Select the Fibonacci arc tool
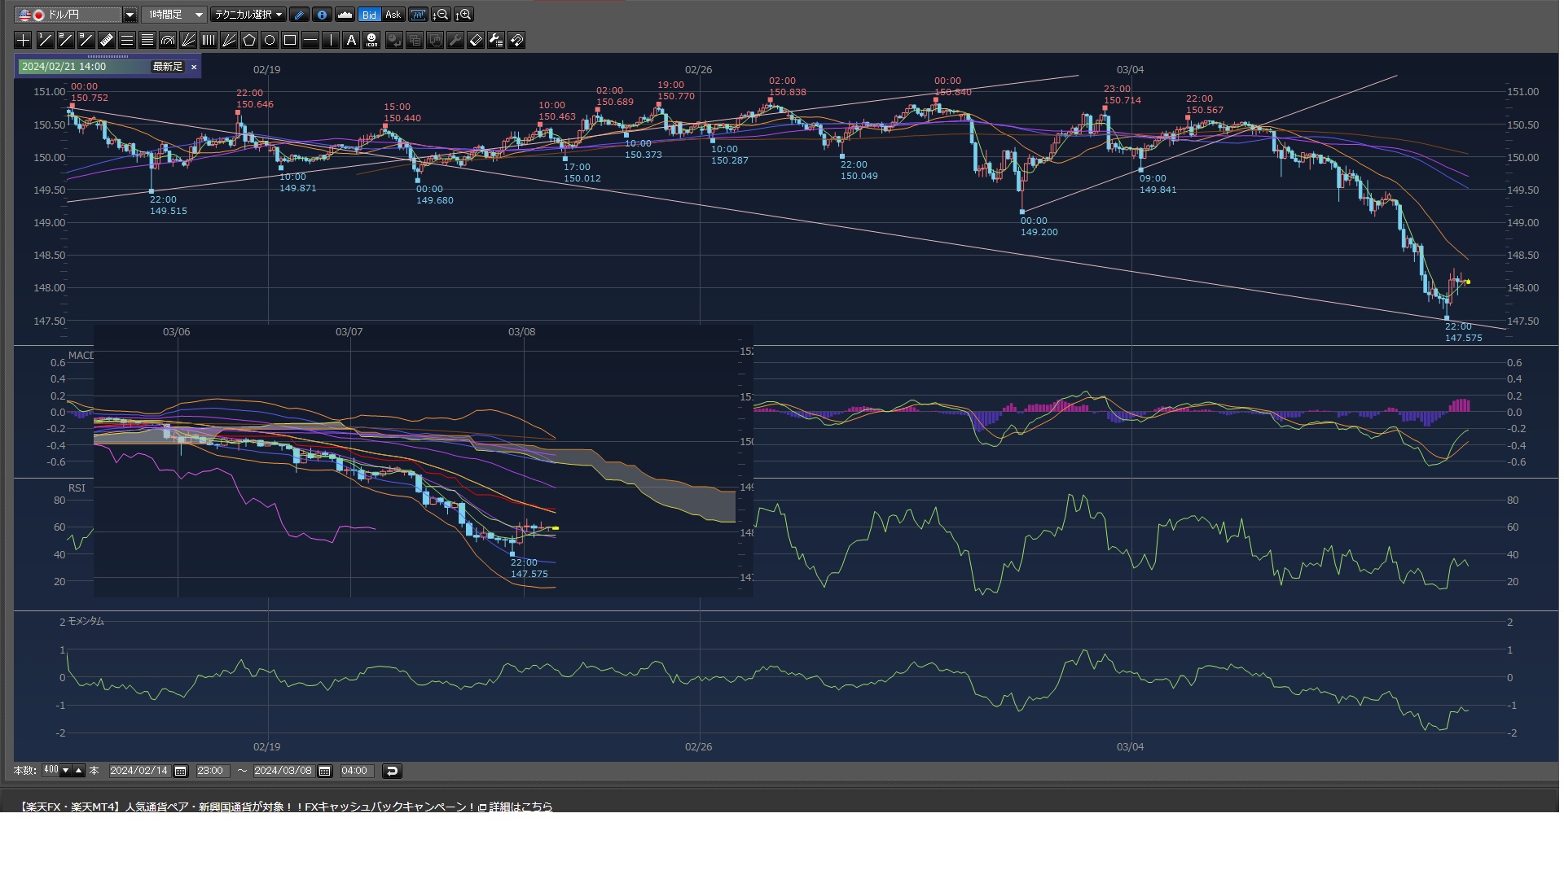 [x=168, y=40]
